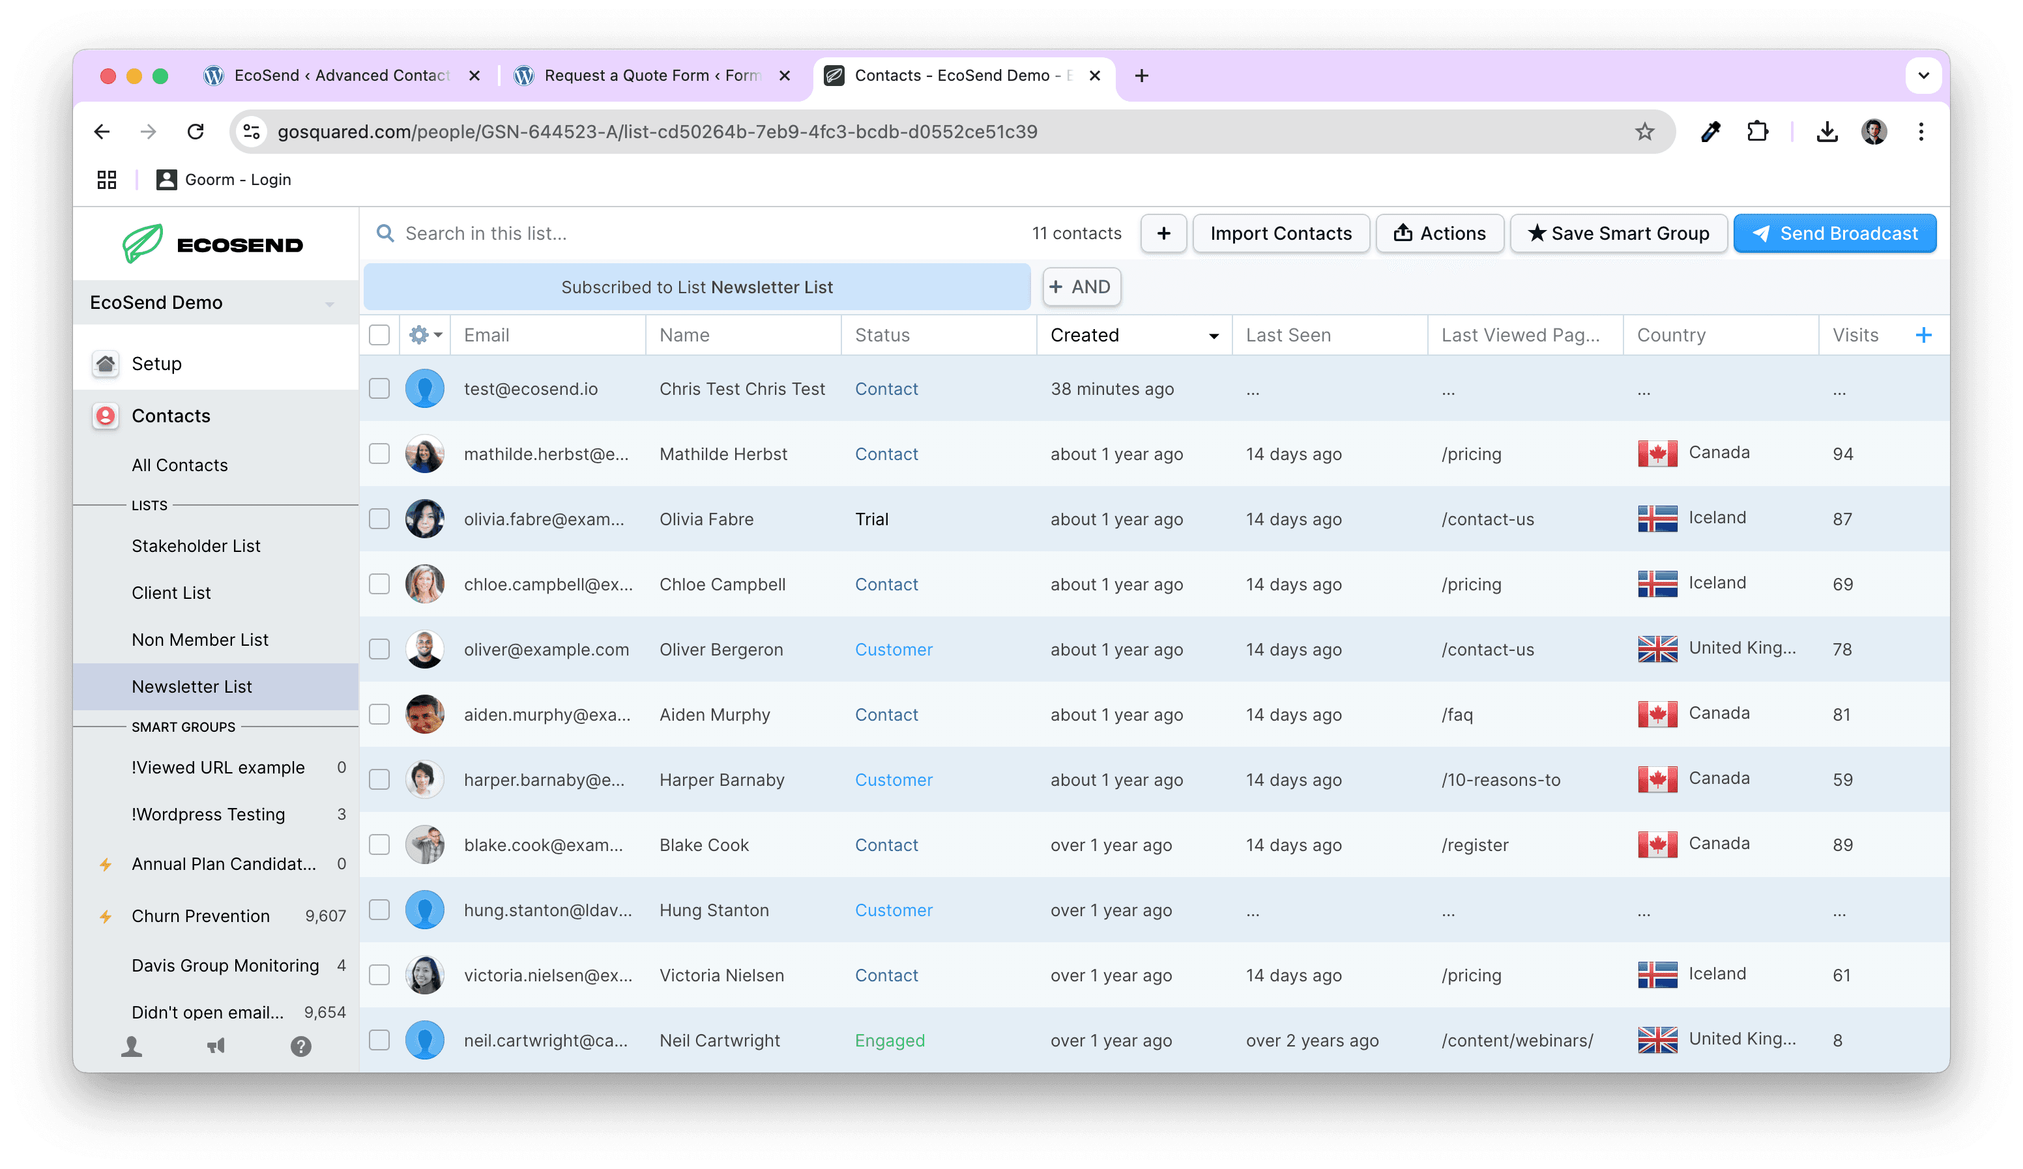
Task: Open the apps grid in bookmarks bar
Action: point(107,180)
